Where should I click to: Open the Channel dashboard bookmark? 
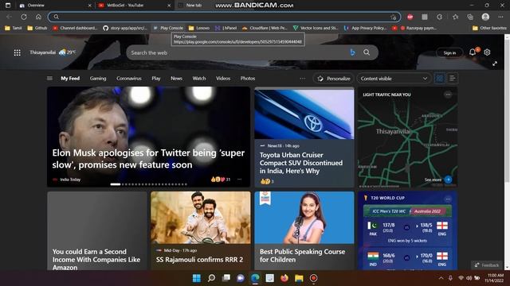coord(75,28)
